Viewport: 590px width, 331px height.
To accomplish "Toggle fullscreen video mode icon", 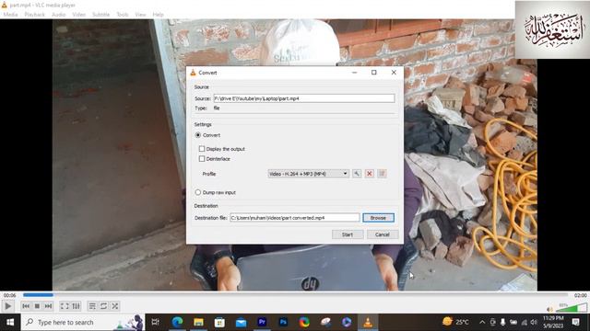I will [x=65, y=306].
